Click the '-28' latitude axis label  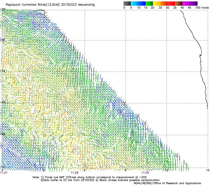point(3,134)
